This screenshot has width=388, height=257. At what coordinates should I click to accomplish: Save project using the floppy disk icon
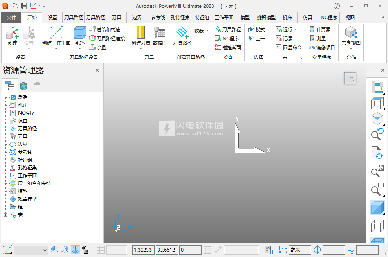[x=24, y=6]
